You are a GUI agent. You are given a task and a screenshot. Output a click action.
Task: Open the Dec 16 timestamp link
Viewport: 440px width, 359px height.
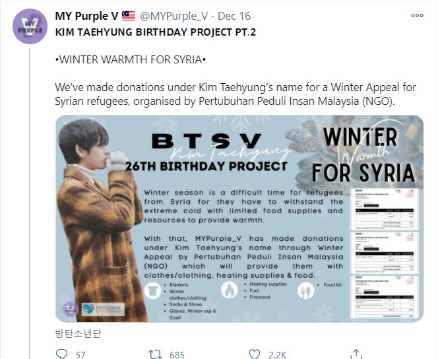234,16
